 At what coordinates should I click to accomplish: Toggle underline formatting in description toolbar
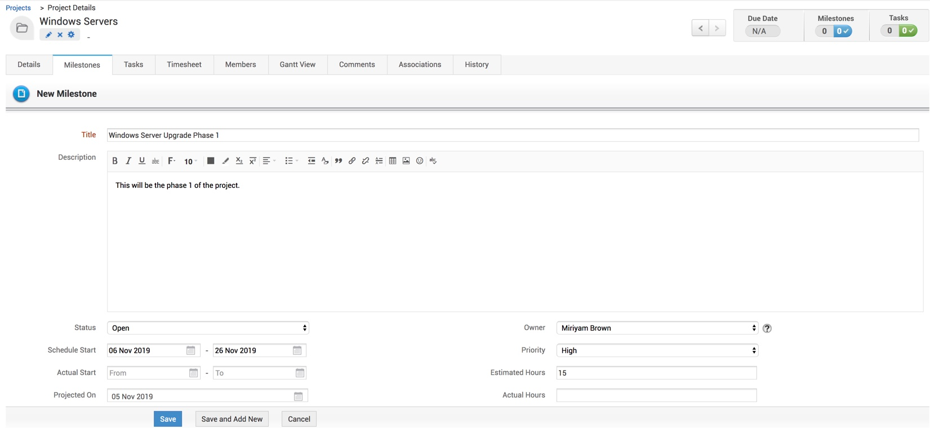pos(142,161)
